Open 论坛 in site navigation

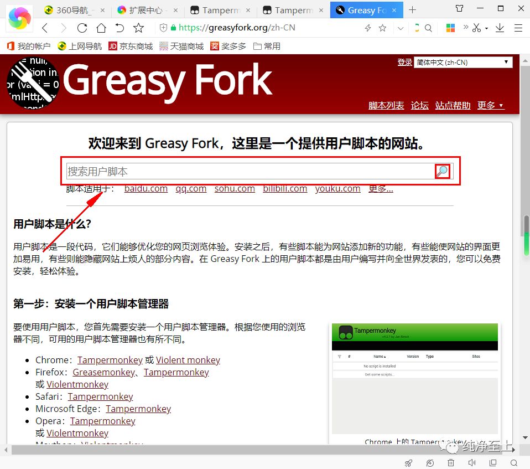pyautogui.click(x=419, y=105)
